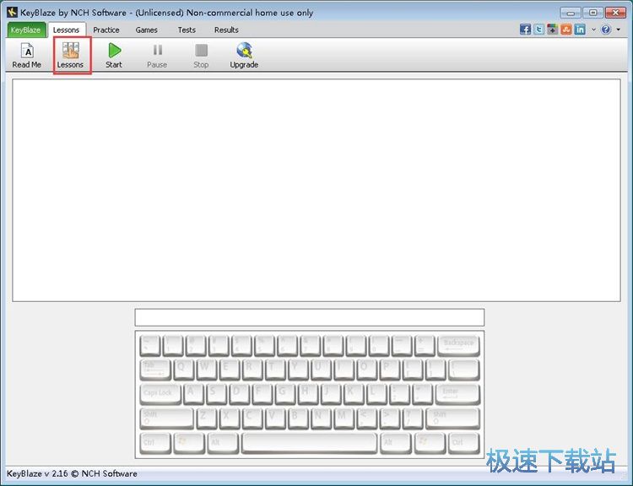Click the J key on virtual keyboard
Viewport: 633px width, 486px height.
click(331, 395)
